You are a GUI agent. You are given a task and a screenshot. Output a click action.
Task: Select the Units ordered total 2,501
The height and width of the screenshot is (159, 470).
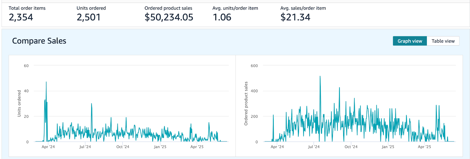[88, 17]
